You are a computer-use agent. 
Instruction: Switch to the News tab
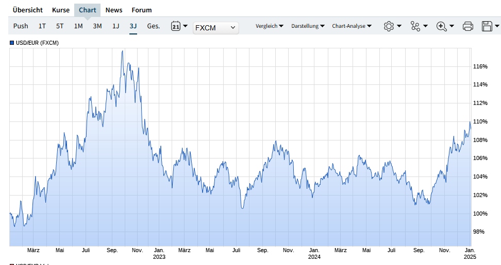114,10
